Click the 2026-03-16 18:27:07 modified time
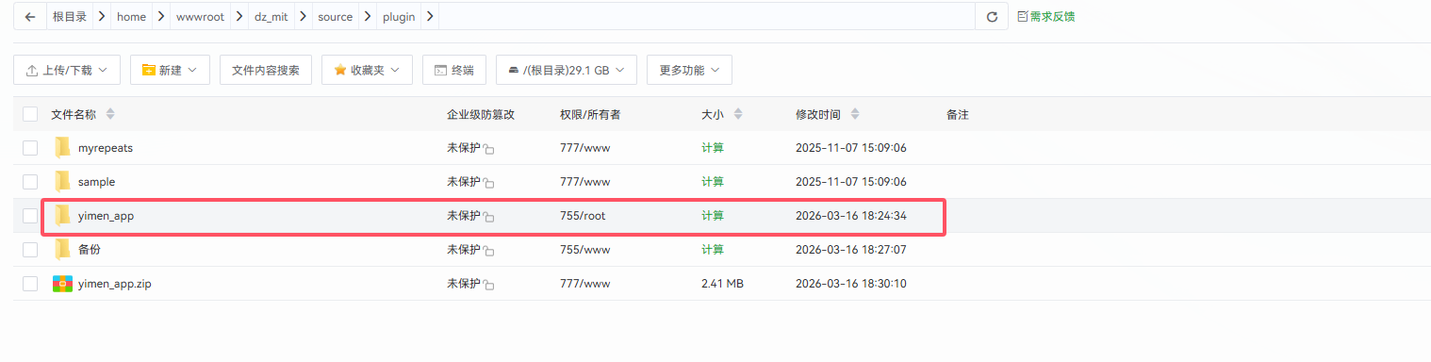The width and height of the screenshot is (1431, 362). (x=851, y=250)
